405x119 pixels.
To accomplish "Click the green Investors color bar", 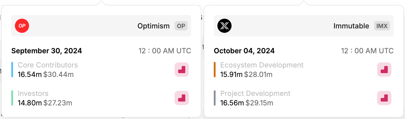I will (12, 98).
